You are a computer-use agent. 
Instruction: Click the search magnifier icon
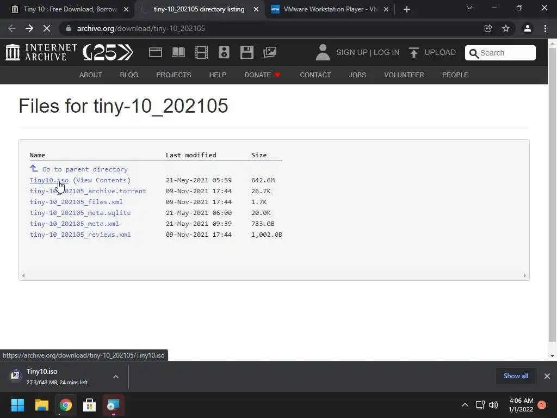point(474,53)
